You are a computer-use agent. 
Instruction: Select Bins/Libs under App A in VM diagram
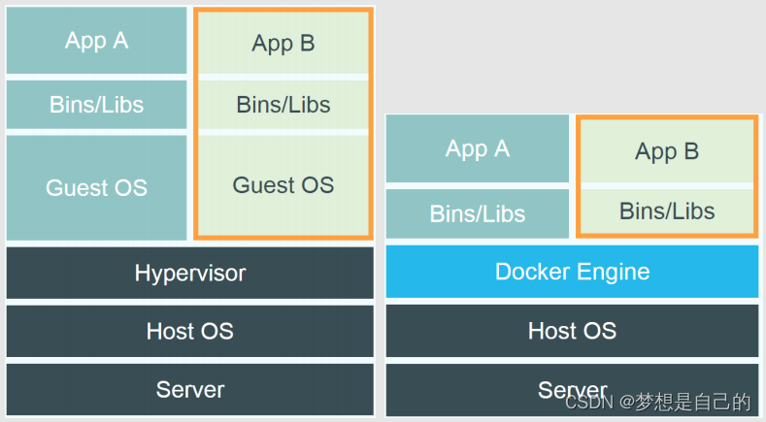96,105
